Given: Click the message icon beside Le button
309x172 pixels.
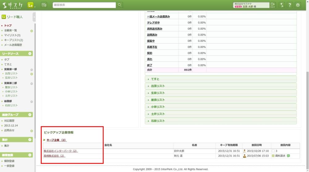Looking at the screenshot, I should 44,5.
